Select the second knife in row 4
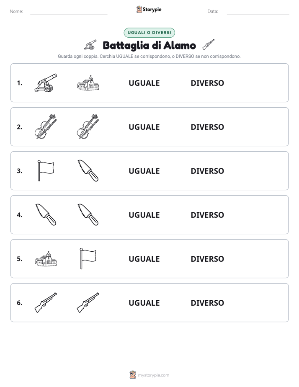 88,214
